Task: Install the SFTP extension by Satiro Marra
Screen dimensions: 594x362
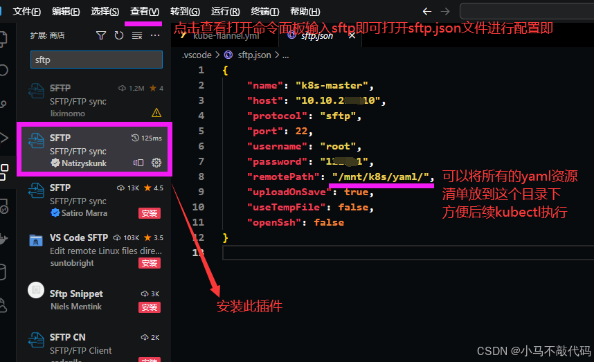Action: tap(150, 213)
